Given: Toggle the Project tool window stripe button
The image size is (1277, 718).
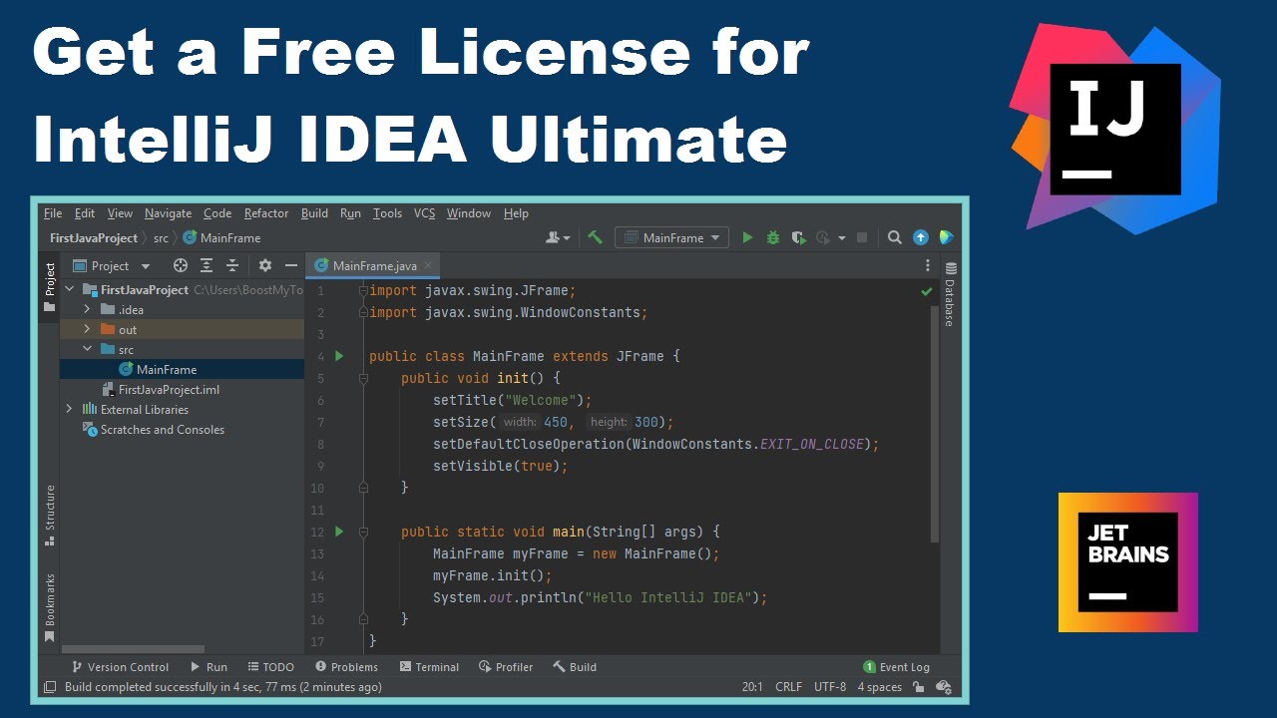Looking at the screenshot, I should (x=50, y=287).
